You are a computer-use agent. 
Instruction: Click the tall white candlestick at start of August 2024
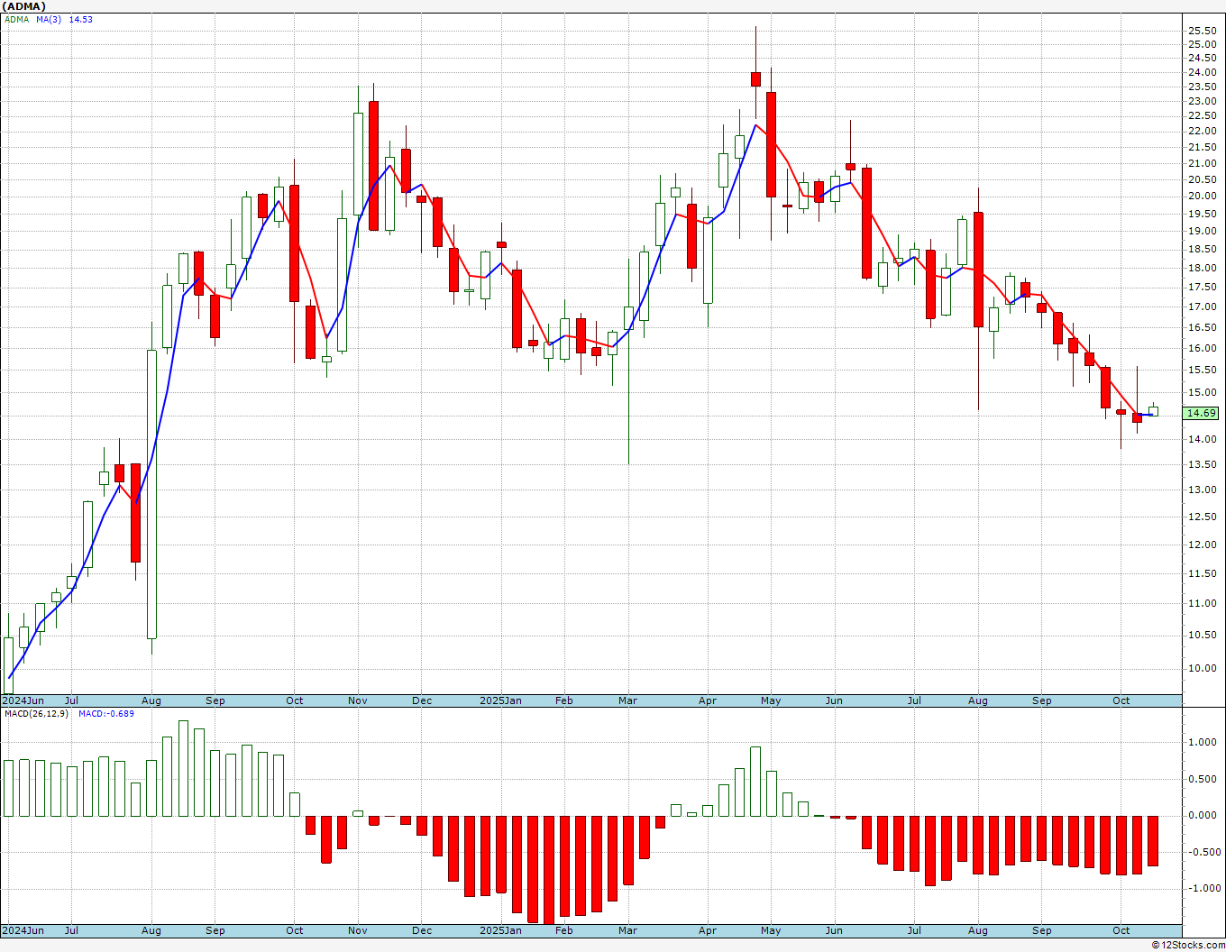(x=151, y=494)
